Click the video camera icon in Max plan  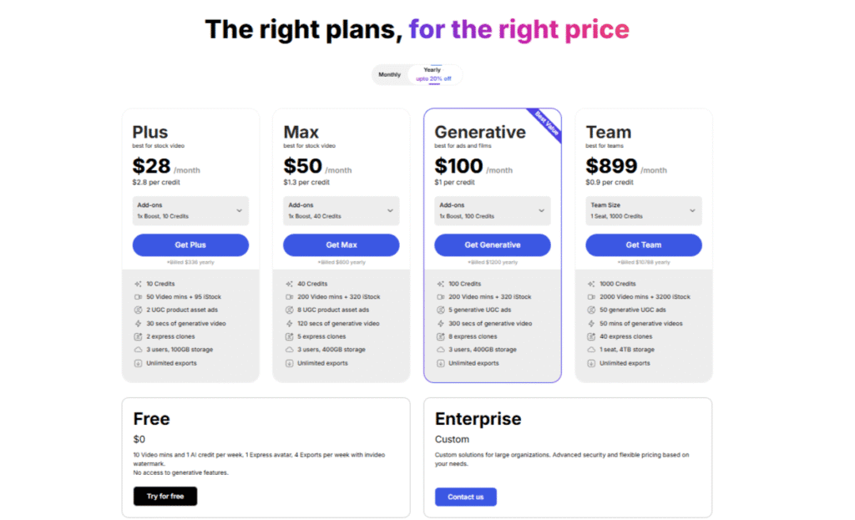(289, 297)
